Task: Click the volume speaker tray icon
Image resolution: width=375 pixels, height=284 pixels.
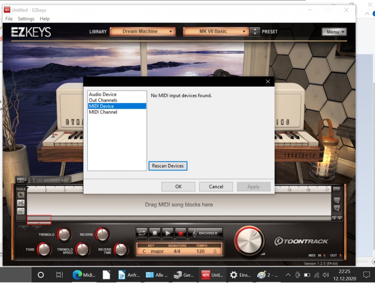Action: (326, 275)
